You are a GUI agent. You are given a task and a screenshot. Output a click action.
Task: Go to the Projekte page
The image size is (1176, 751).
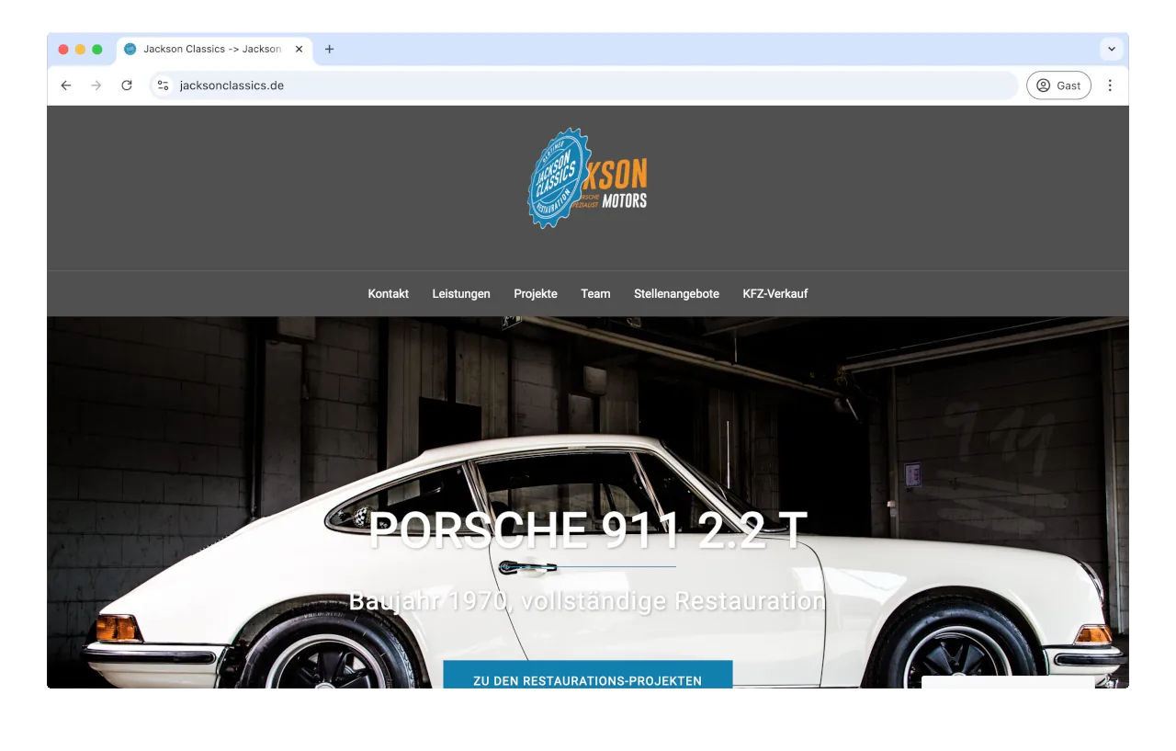click(536, 294)
